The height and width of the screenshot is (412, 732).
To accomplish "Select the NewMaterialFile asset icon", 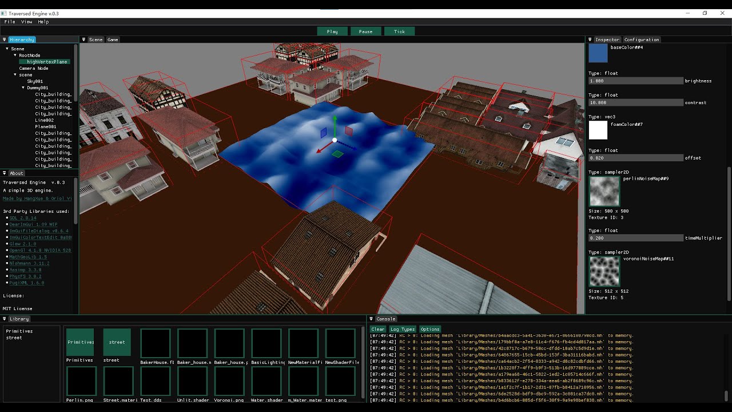I will pos(304,343).
